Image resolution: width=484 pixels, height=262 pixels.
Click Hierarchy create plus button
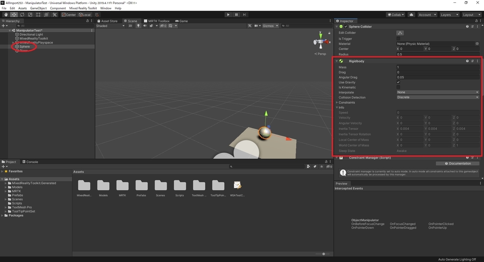4,26
